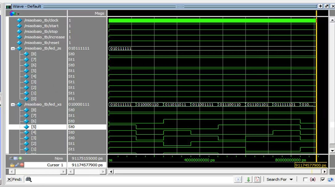335x187 pixels.
Task: Toggle the lock on Cursor 1
Action: (x=12, y=165)
